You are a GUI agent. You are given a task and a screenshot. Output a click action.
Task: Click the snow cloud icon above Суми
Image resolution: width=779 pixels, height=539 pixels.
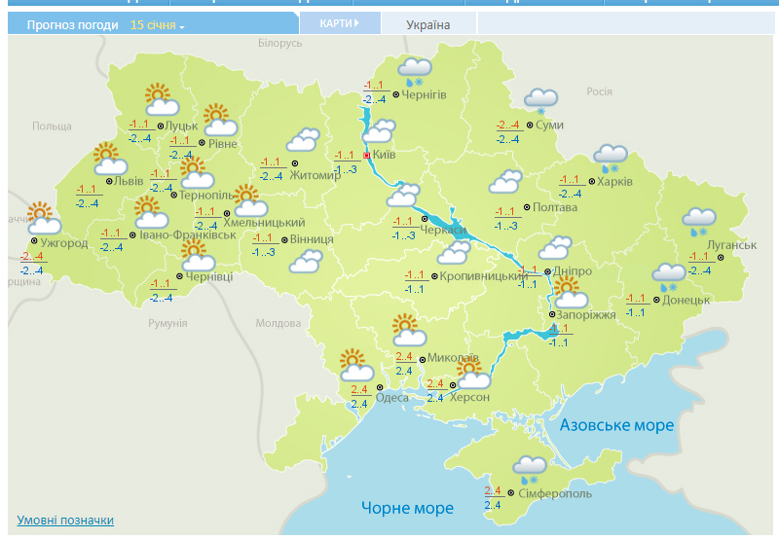pyautogui.click(x=541, y=102)
